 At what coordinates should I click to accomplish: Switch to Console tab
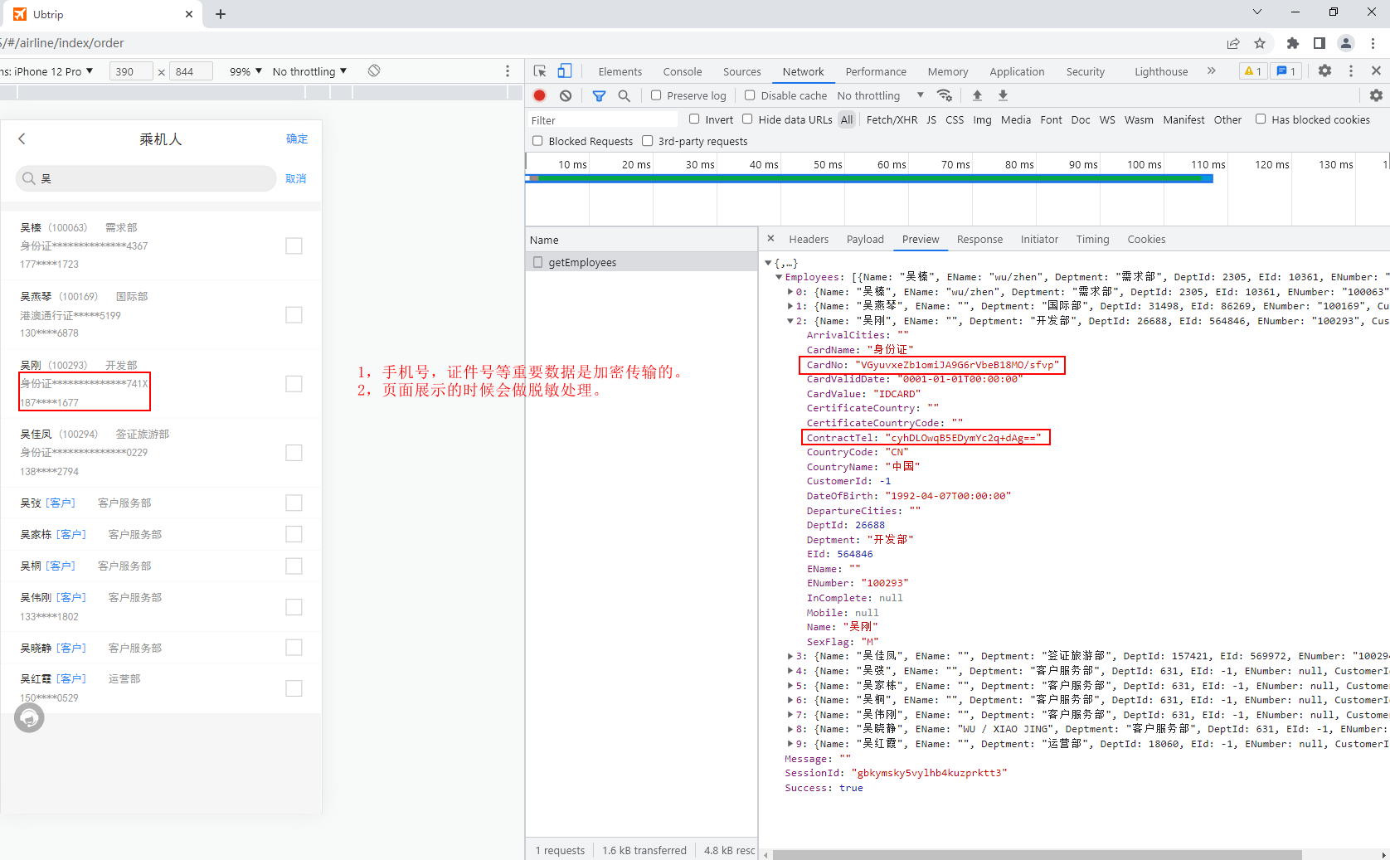tap(683, 71)
